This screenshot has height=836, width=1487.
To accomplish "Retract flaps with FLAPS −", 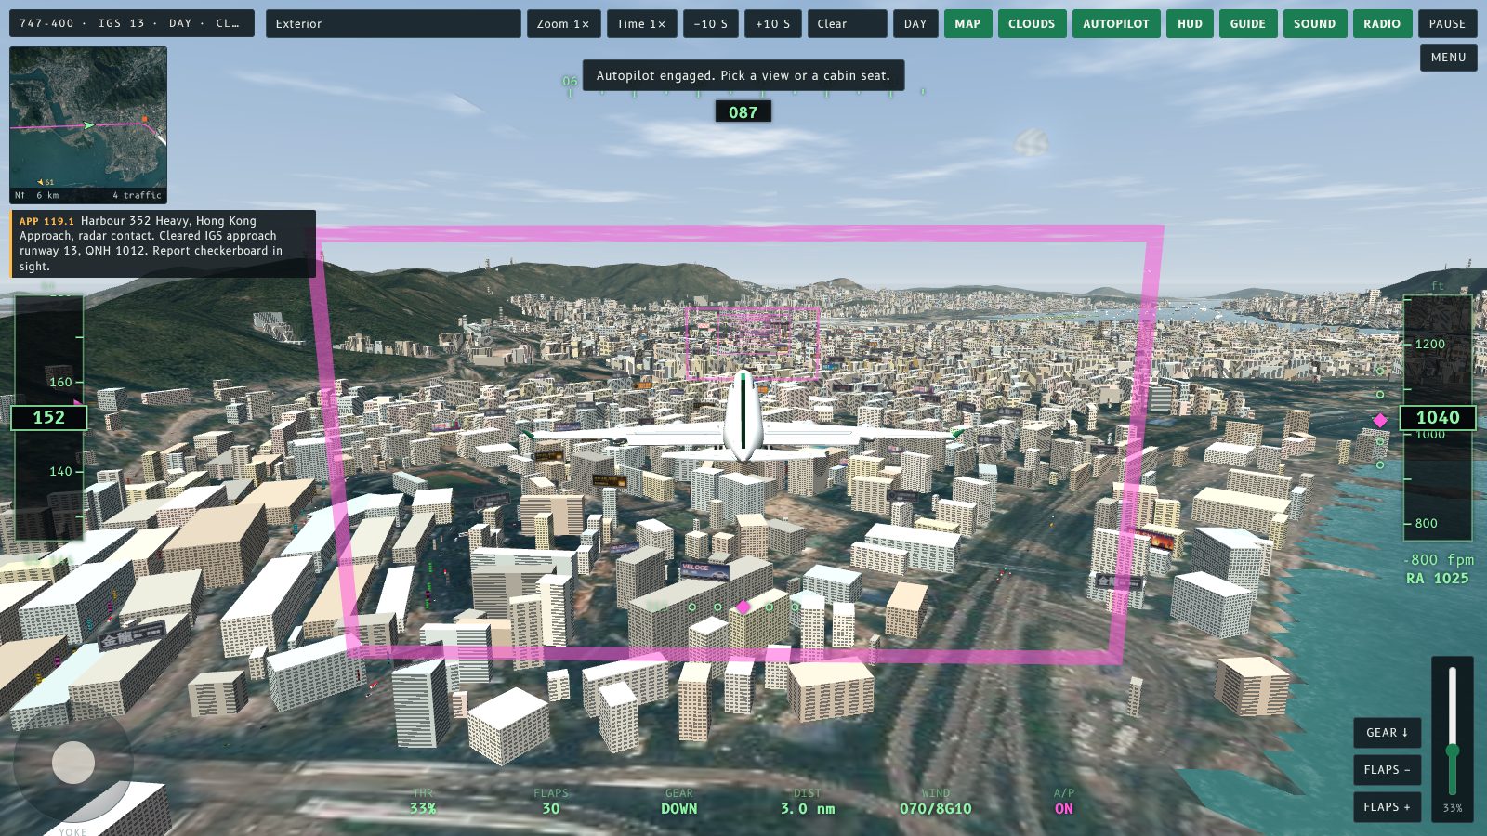I will [x=1387, y=770].
